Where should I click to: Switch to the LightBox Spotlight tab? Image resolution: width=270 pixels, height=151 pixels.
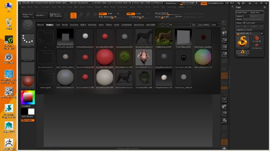[151, 24]
